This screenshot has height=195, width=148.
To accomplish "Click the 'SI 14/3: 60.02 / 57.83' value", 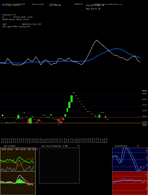I will (23, 17).
